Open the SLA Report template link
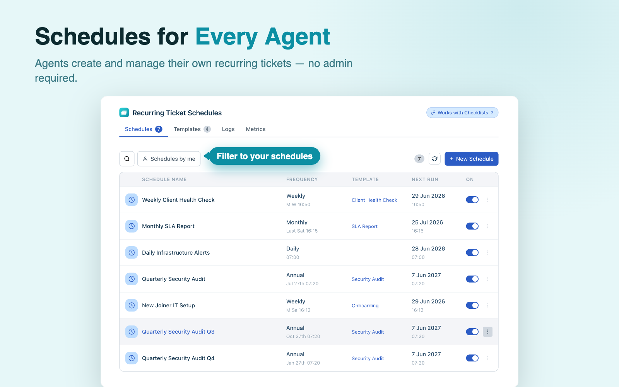Image resolution: width=619 pixels, height=387 pixels. point(364,226)
